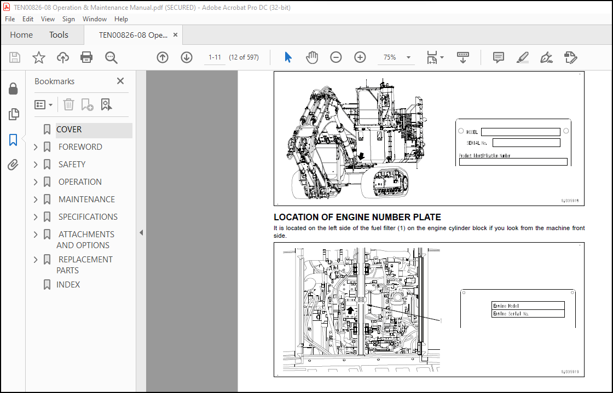Jump to the SPECIFICATIONS bookmark

[88, 217]
